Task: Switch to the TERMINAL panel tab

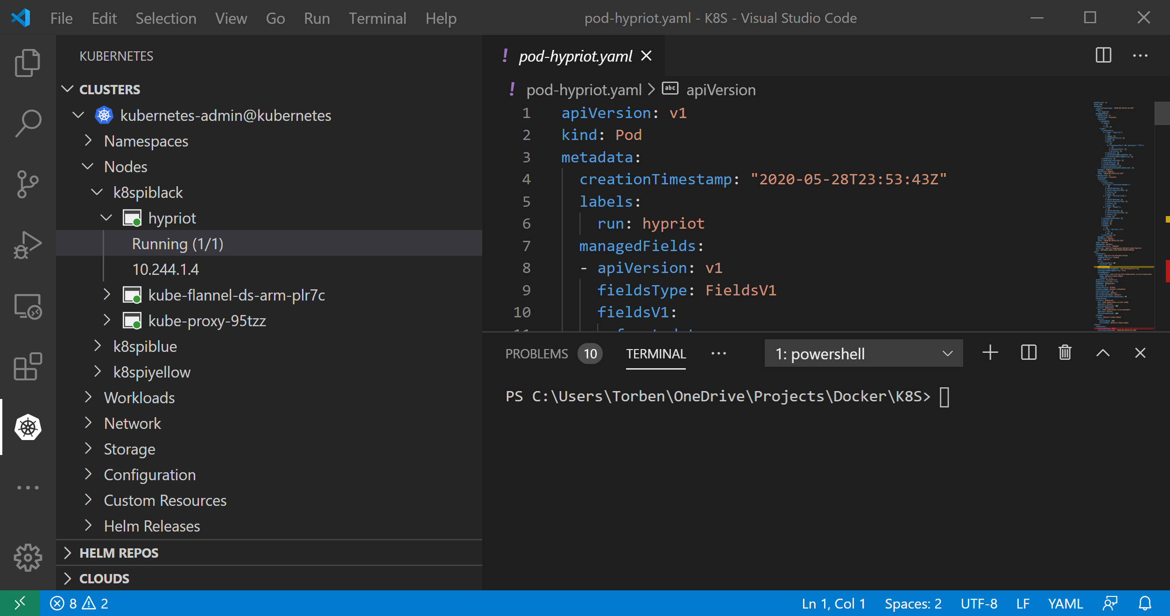Action: click(656, 354)
